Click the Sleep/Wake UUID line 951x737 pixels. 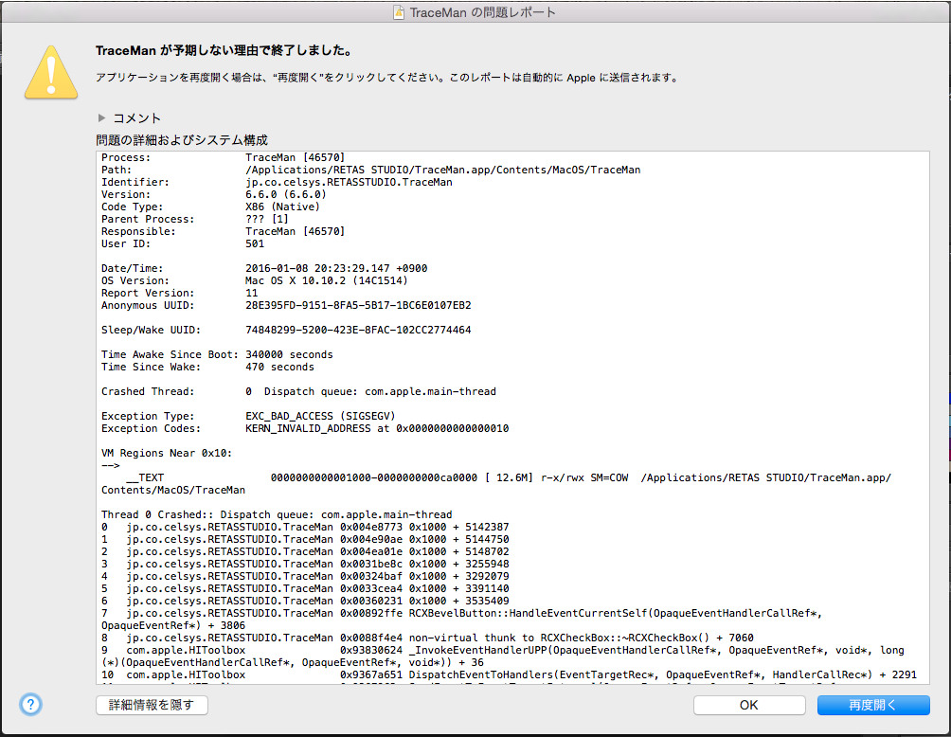(x=286, y=330)
